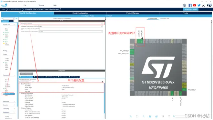Click the Reset Configuration button
213x120 pixels.
click(x=26, y=74)
